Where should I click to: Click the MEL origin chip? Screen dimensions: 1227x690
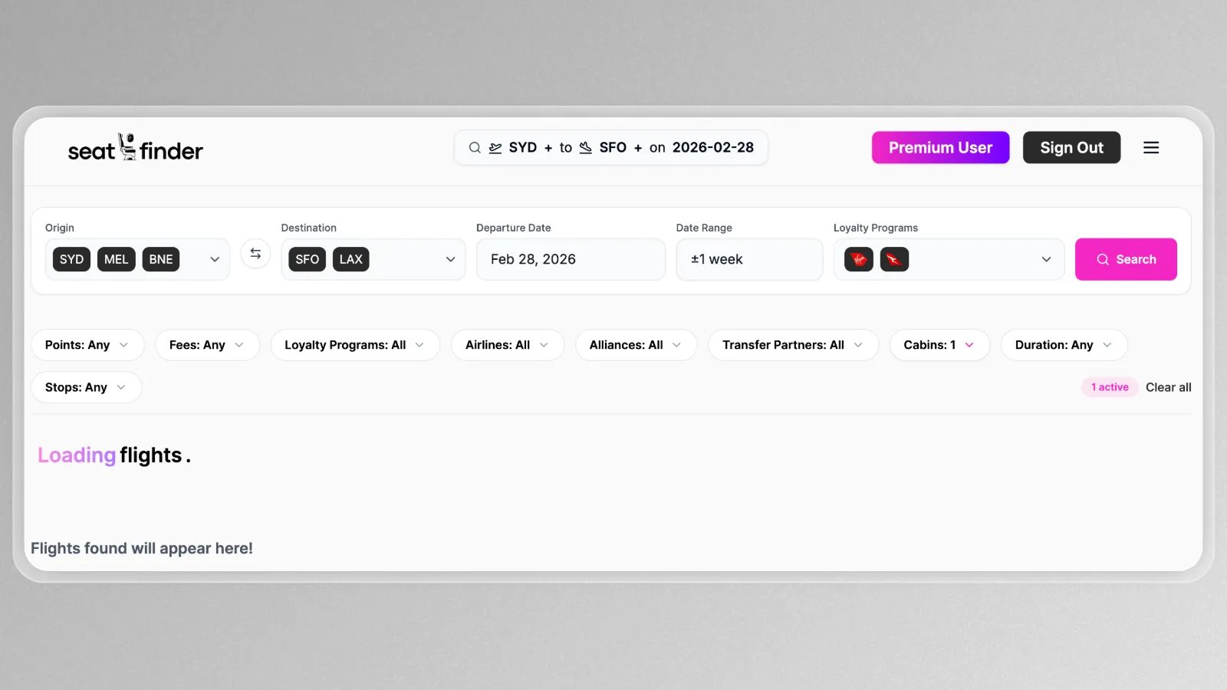tap(117, 259)
